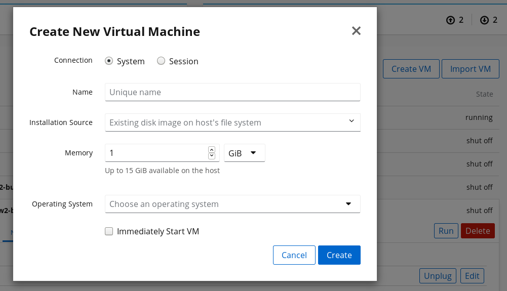Screen dimensions: 507x291
Task: Click the download arrow status icon
Action: pyautogui.click(x=484, y=20)
